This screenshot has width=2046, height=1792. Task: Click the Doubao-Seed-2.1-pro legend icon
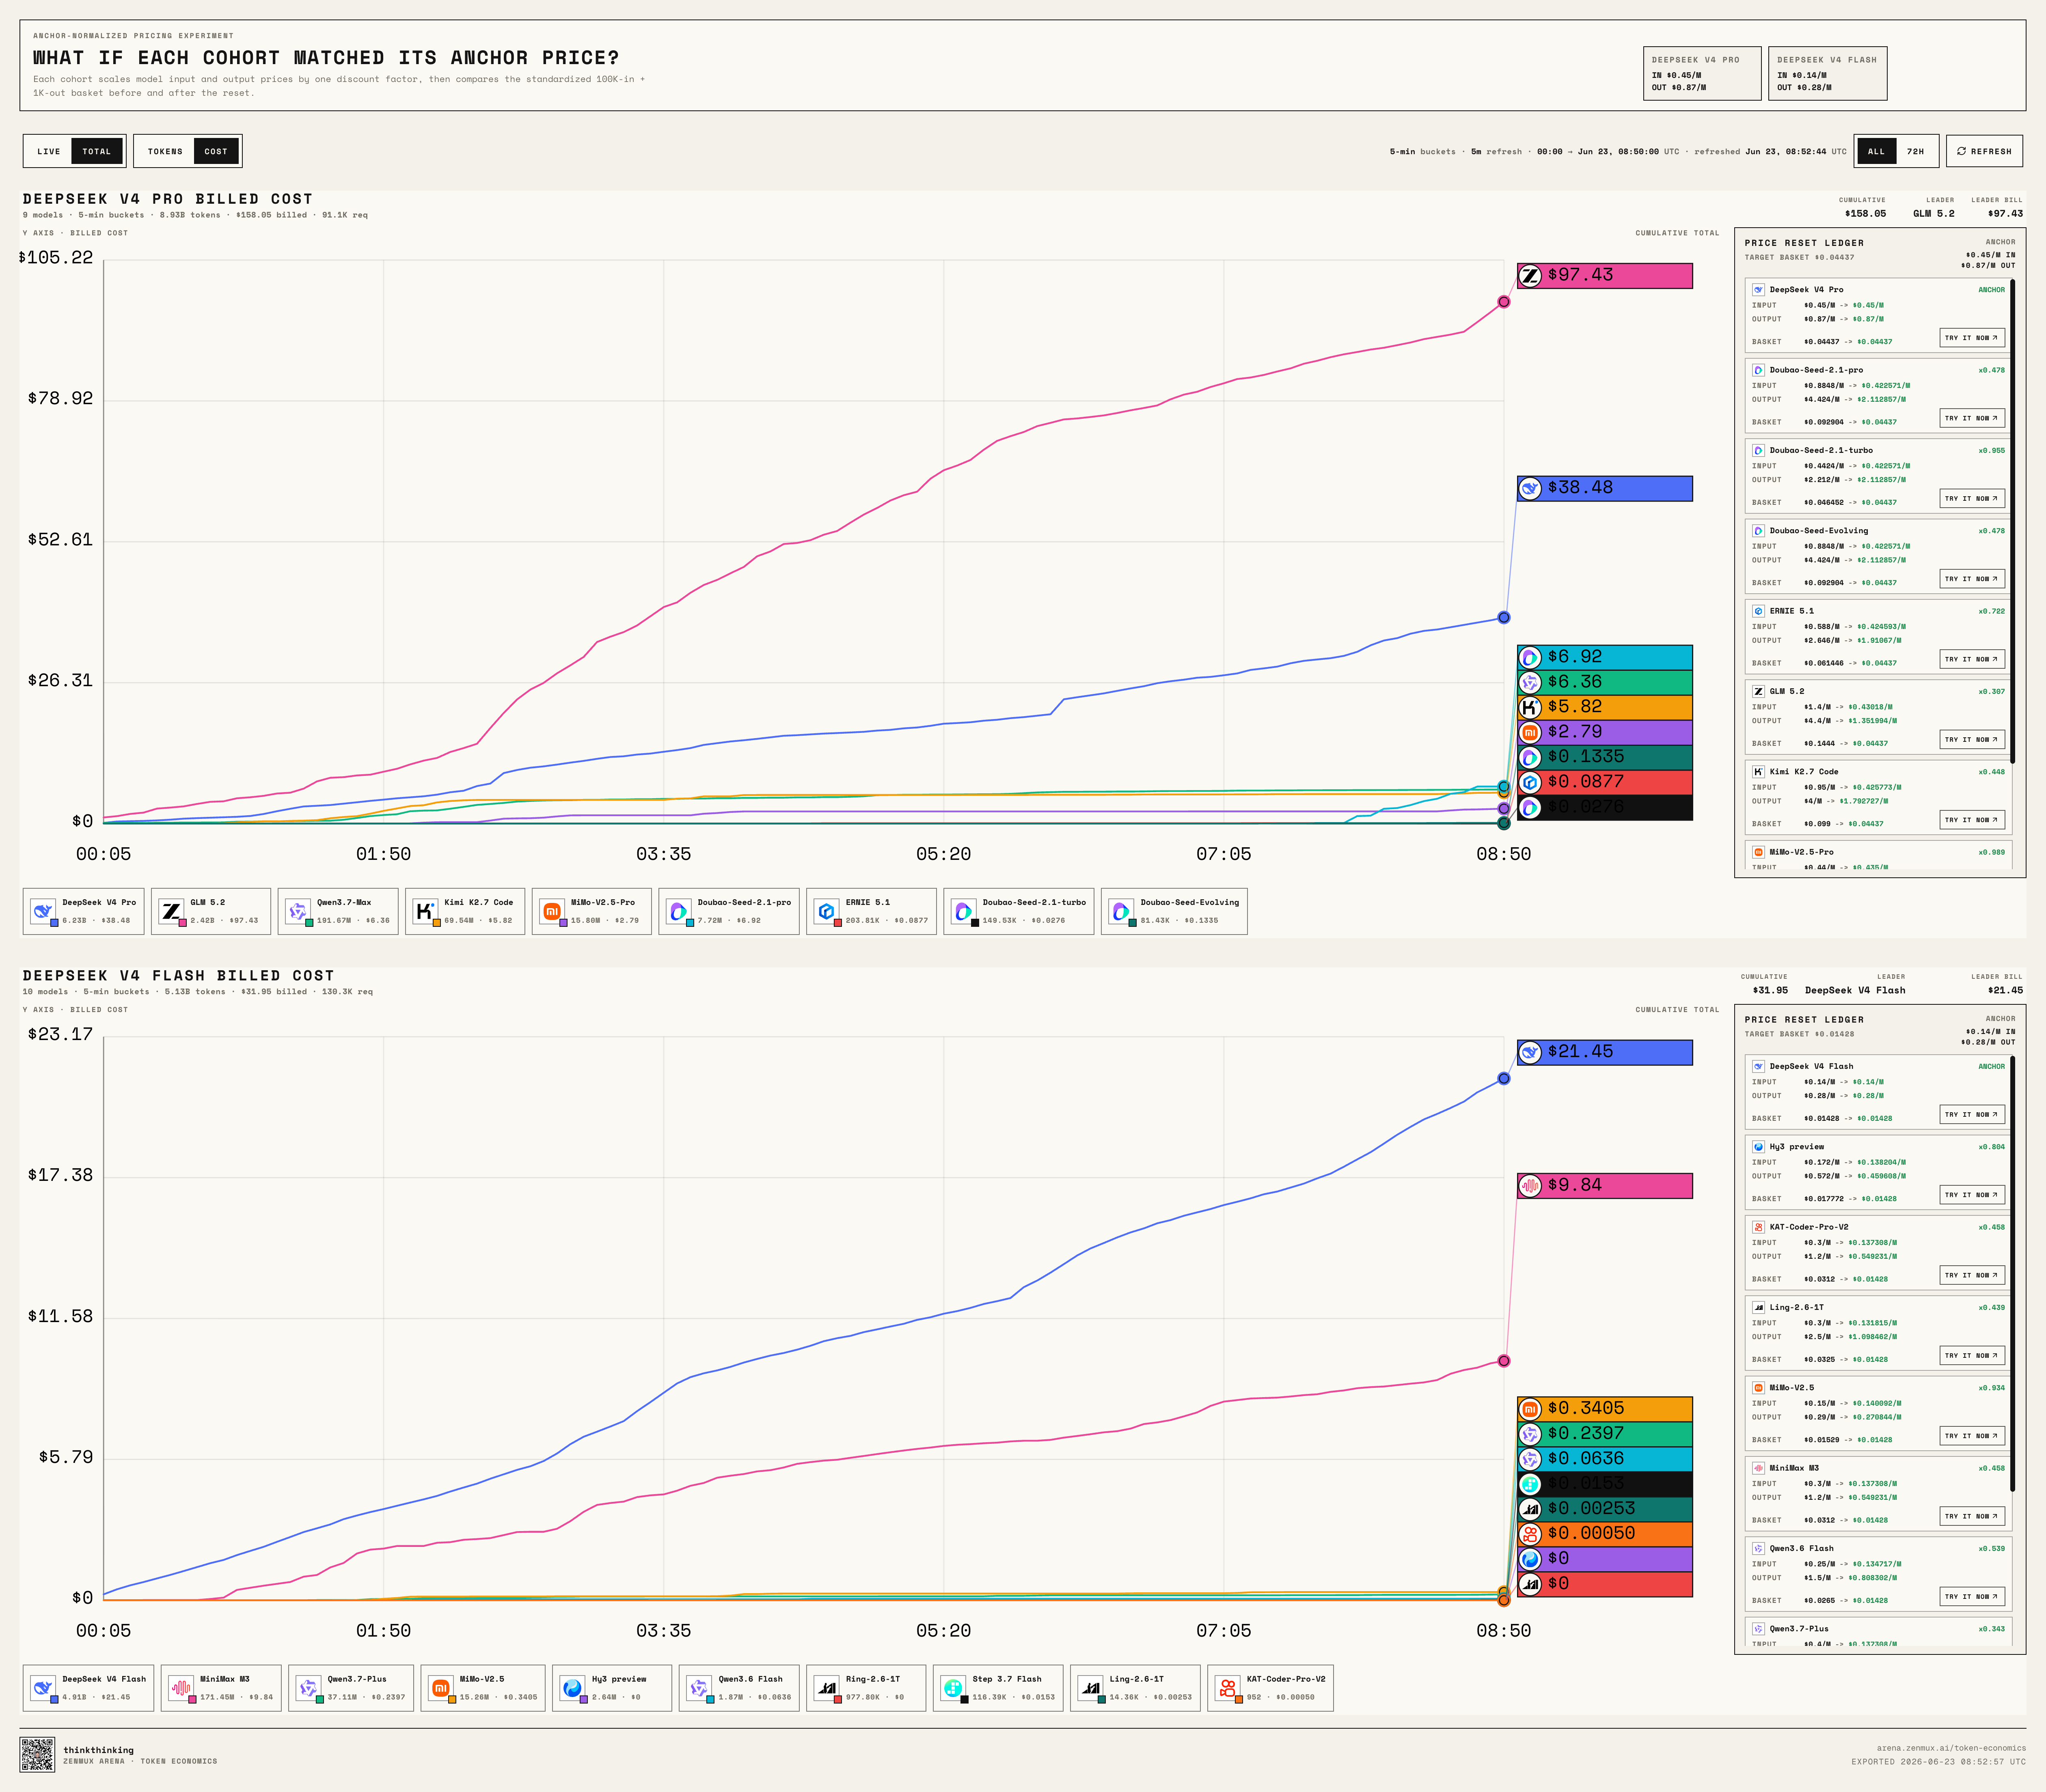(x=678, y=911)
